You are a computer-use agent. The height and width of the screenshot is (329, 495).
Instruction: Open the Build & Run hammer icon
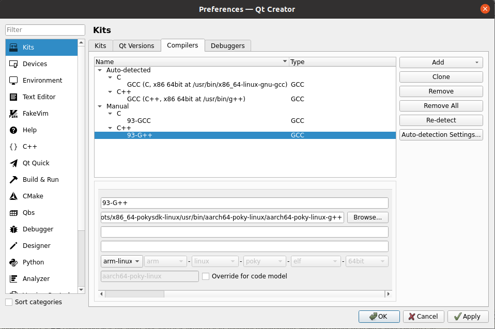coord(14,180)
